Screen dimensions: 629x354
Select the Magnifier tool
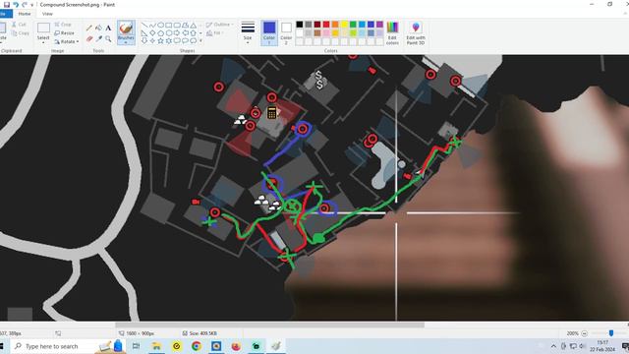(x=108, y=38)
